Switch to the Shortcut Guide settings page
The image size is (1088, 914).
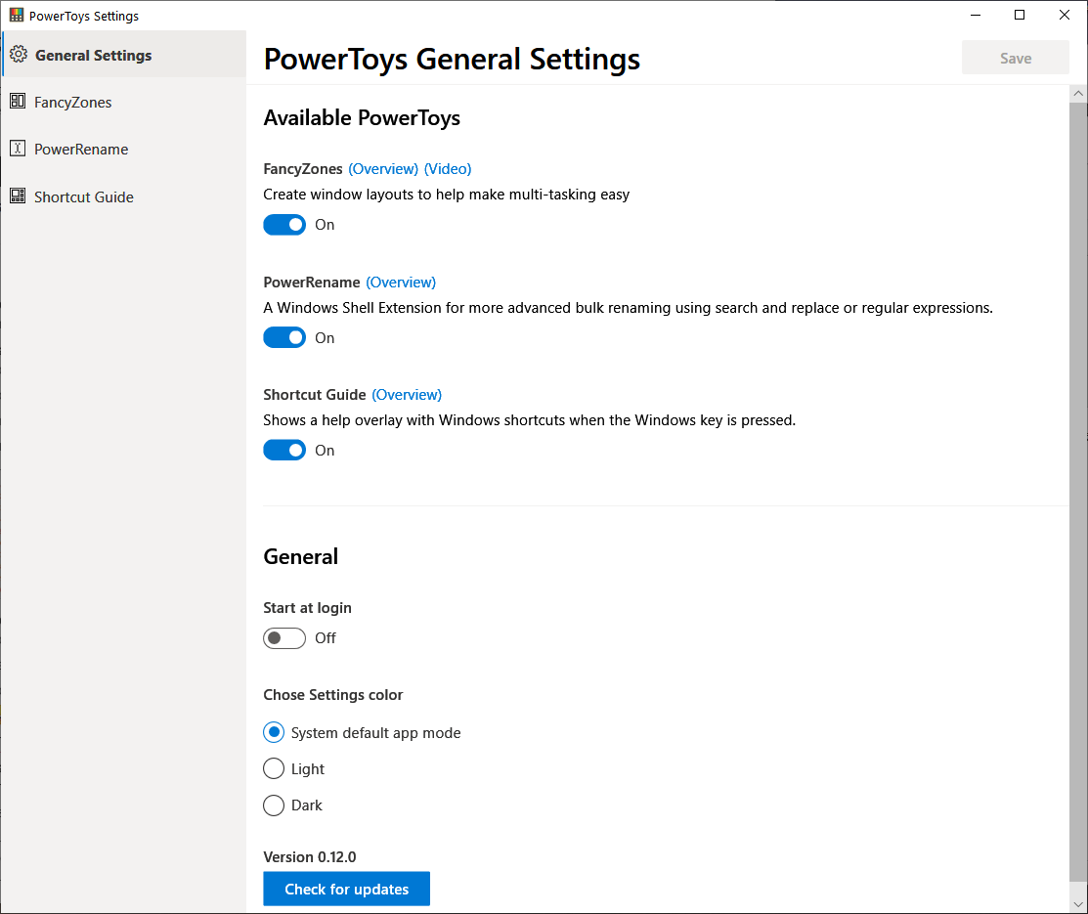point(84,196)
